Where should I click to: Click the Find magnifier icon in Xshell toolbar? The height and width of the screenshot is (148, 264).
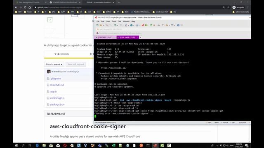(x=121, y=25)
